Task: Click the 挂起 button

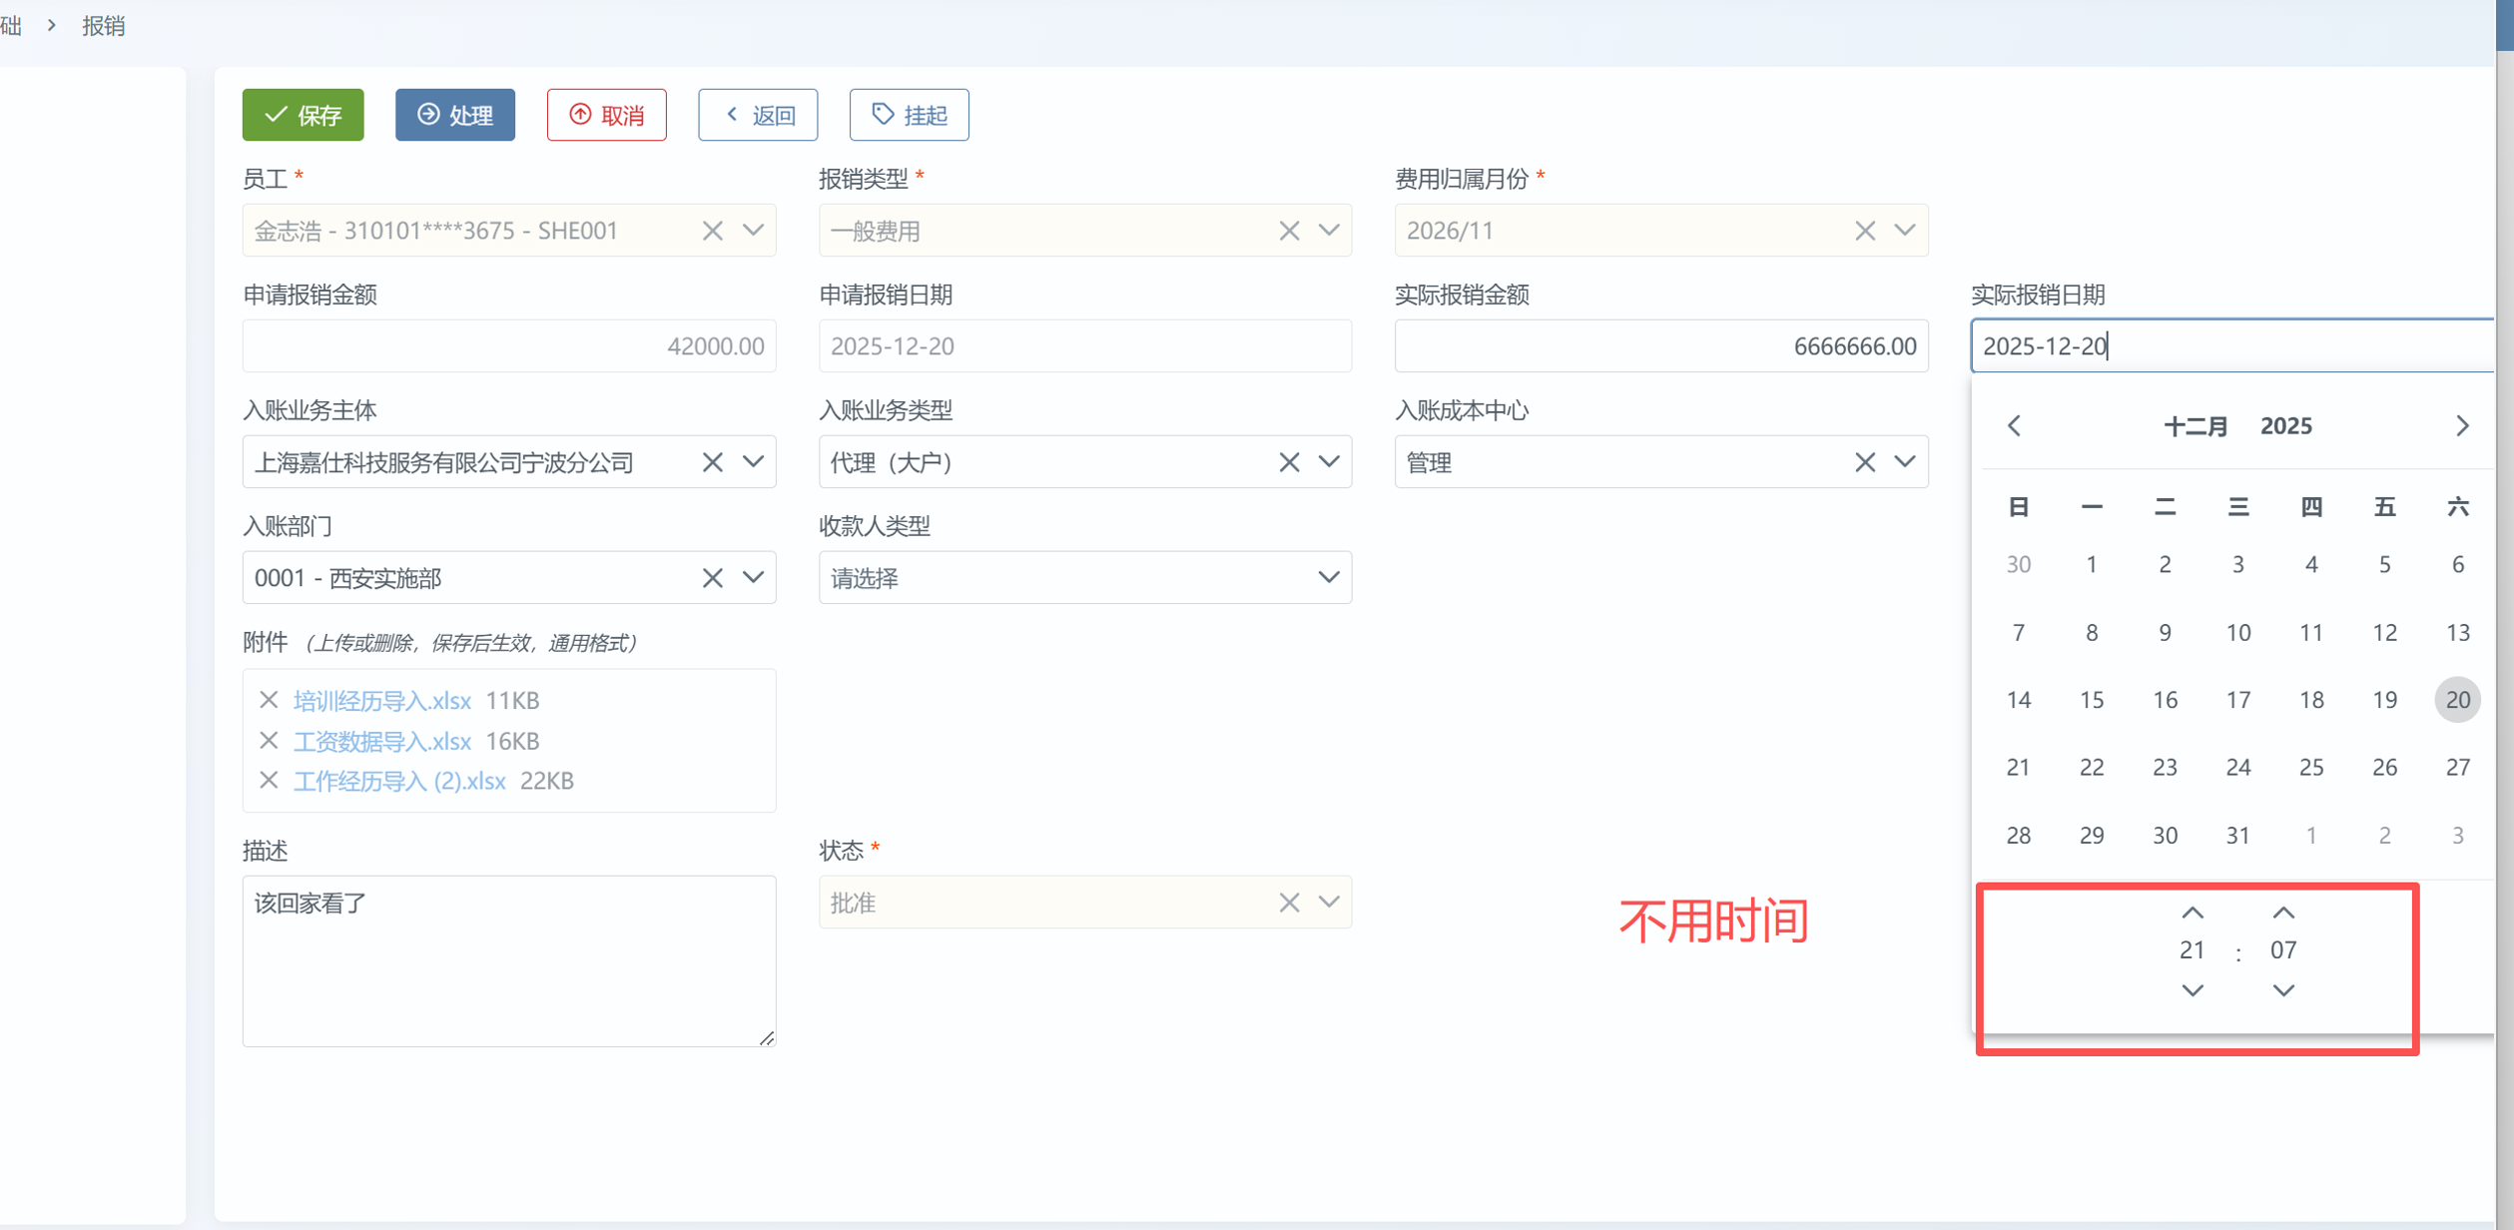Action: click(x=909, y=115)
